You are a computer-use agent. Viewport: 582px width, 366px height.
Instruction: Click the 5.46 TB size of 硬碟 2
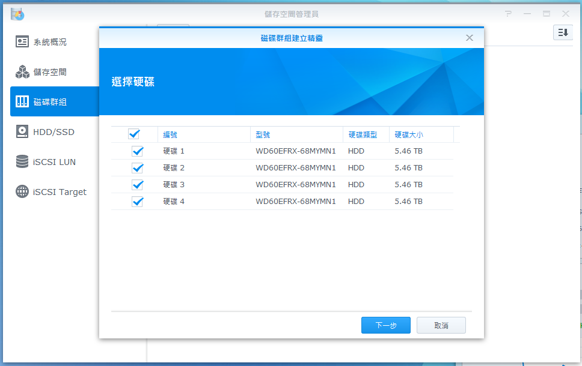[408, 168]
